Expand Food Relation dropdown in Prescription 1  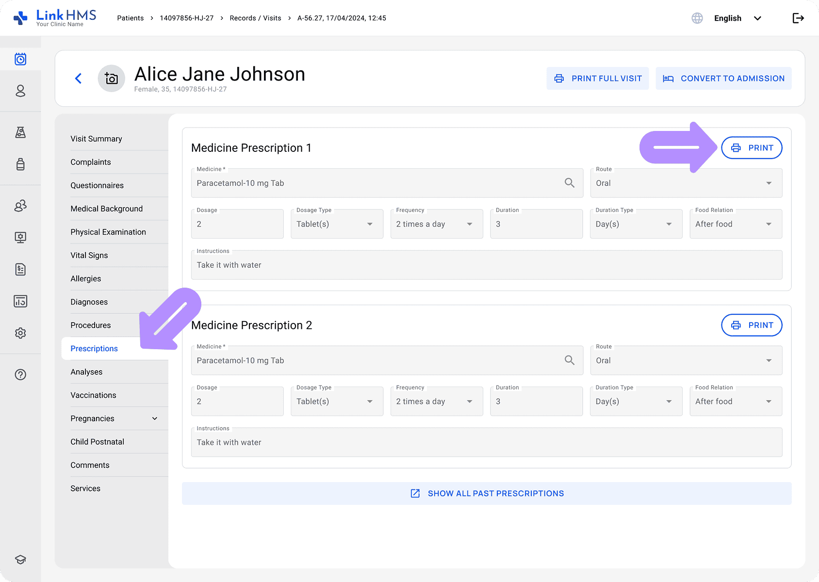coord(736,224)
